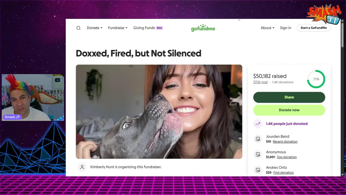Click the Sign in link
The height and width of the screenshot is (195, 346).
285,28
